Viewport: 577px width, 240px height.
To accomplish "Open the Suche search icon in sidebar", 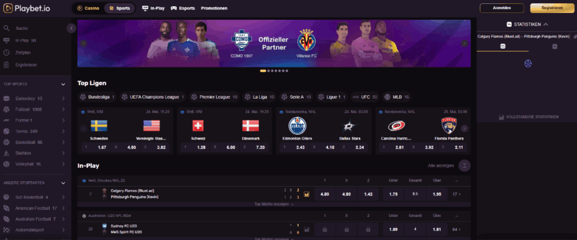I will point(6,28).
